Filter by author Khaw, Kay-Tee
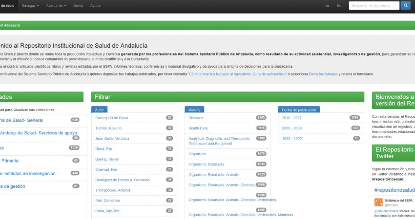 coord(107,211)
